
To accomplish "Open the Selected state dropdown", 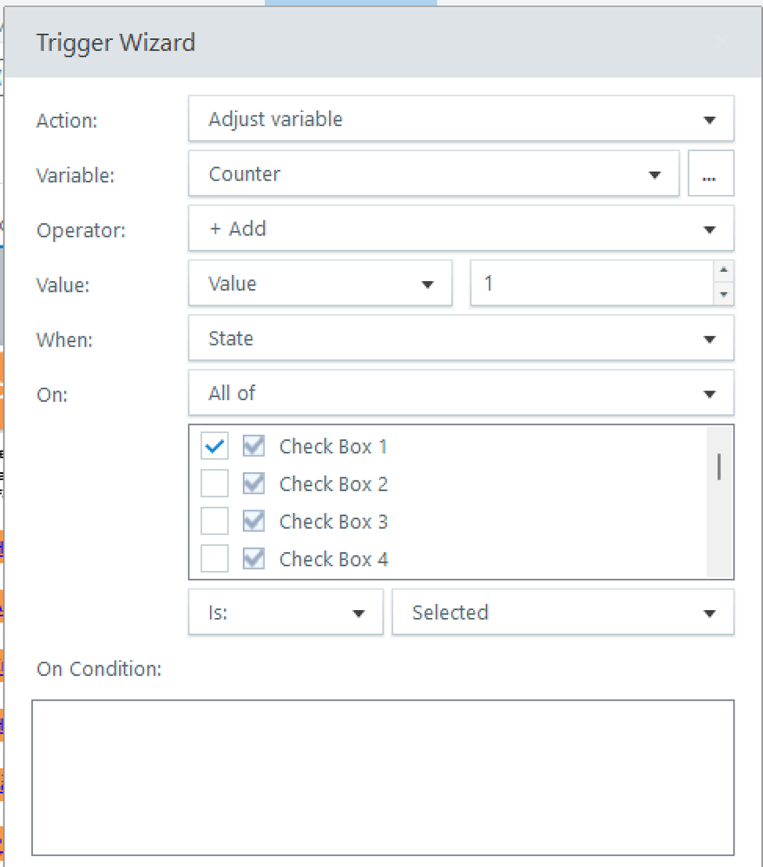I will [562, 613].
